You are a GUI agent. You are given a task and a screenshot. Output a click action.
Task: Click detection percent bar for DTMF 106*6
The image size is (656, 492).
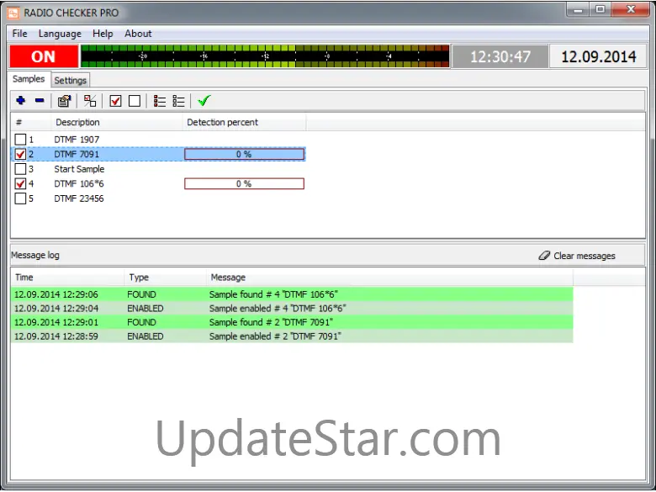coord(245,183)
